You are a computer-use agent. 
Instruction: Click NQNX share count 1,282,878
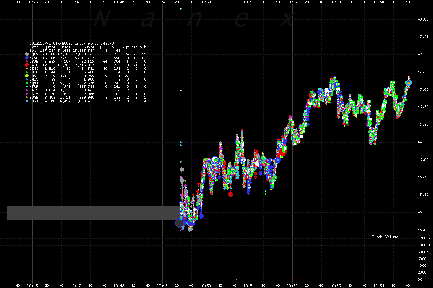point(85,83)
